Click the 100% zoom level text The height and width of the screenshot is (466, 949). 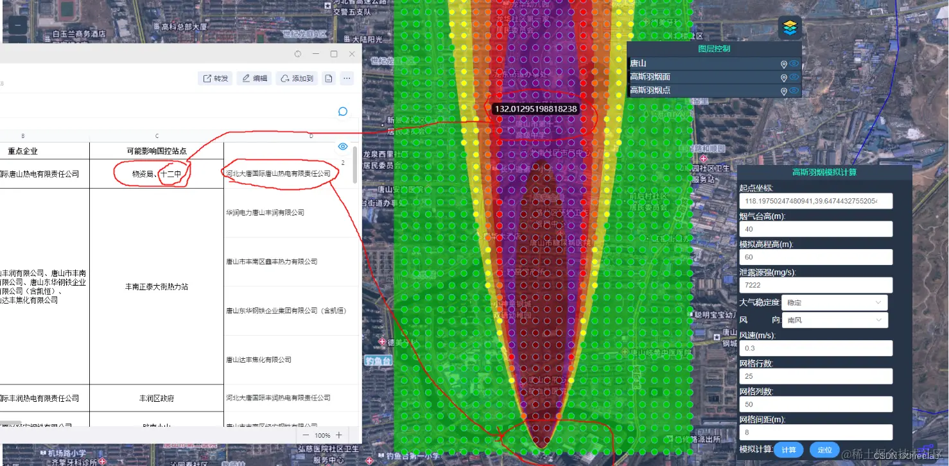point(322,435)
